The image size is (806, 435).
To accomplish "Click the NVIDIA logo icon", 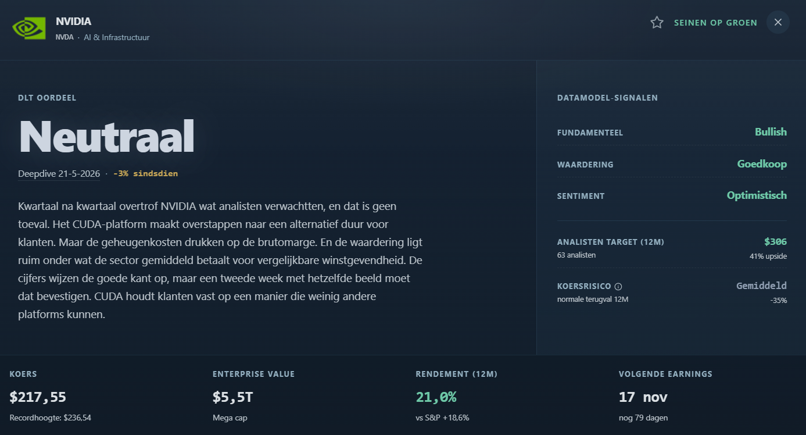I will point(29,28).
